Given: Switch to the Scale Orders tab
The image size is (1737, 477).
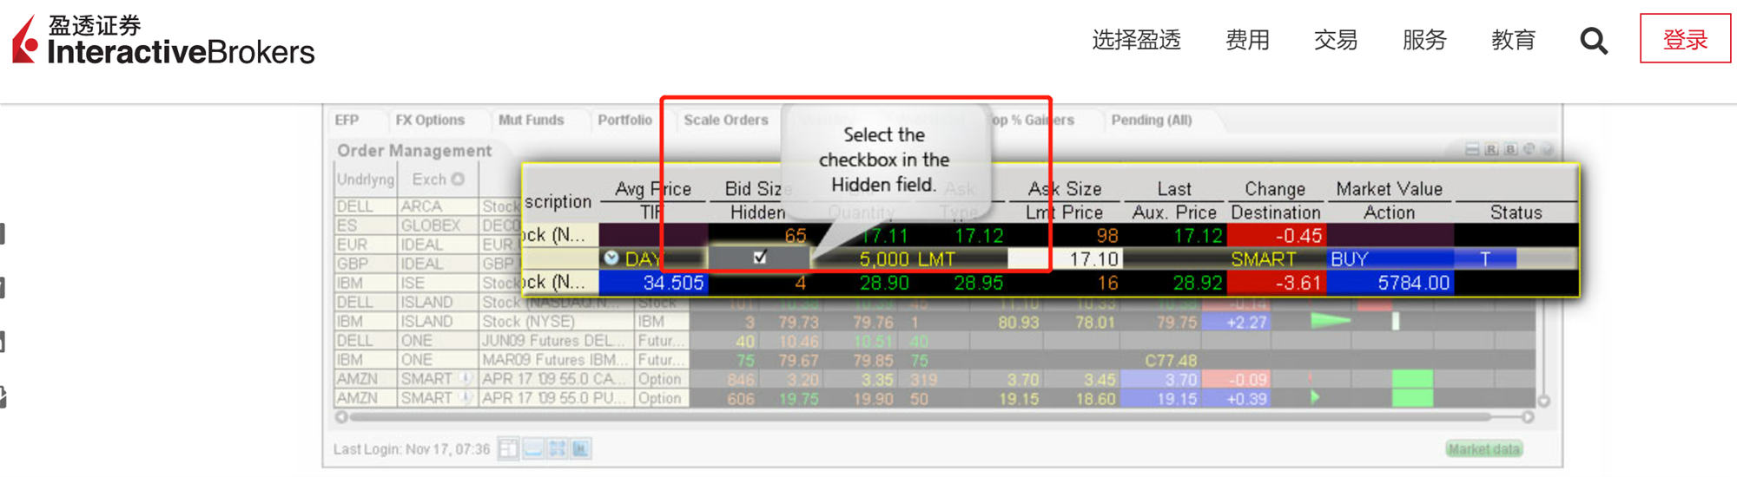Looking at the screenshot, I should (726, 120).
